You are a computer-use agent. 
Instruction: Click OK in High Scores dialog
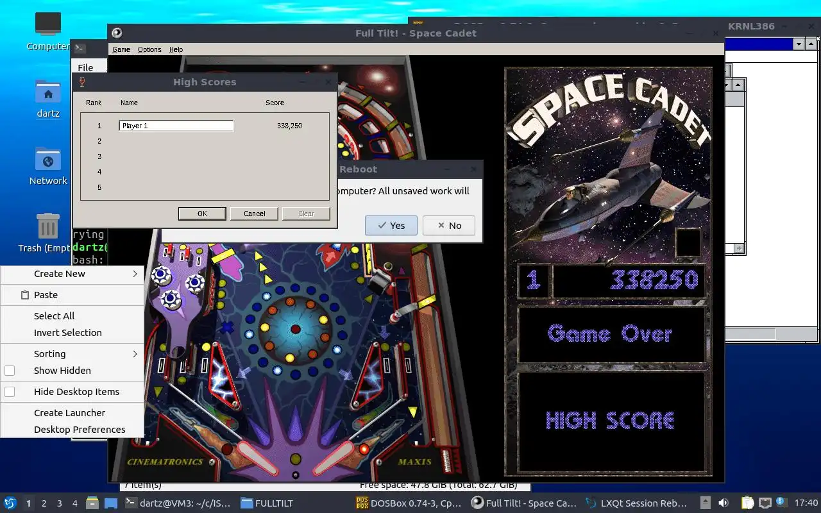202,214
